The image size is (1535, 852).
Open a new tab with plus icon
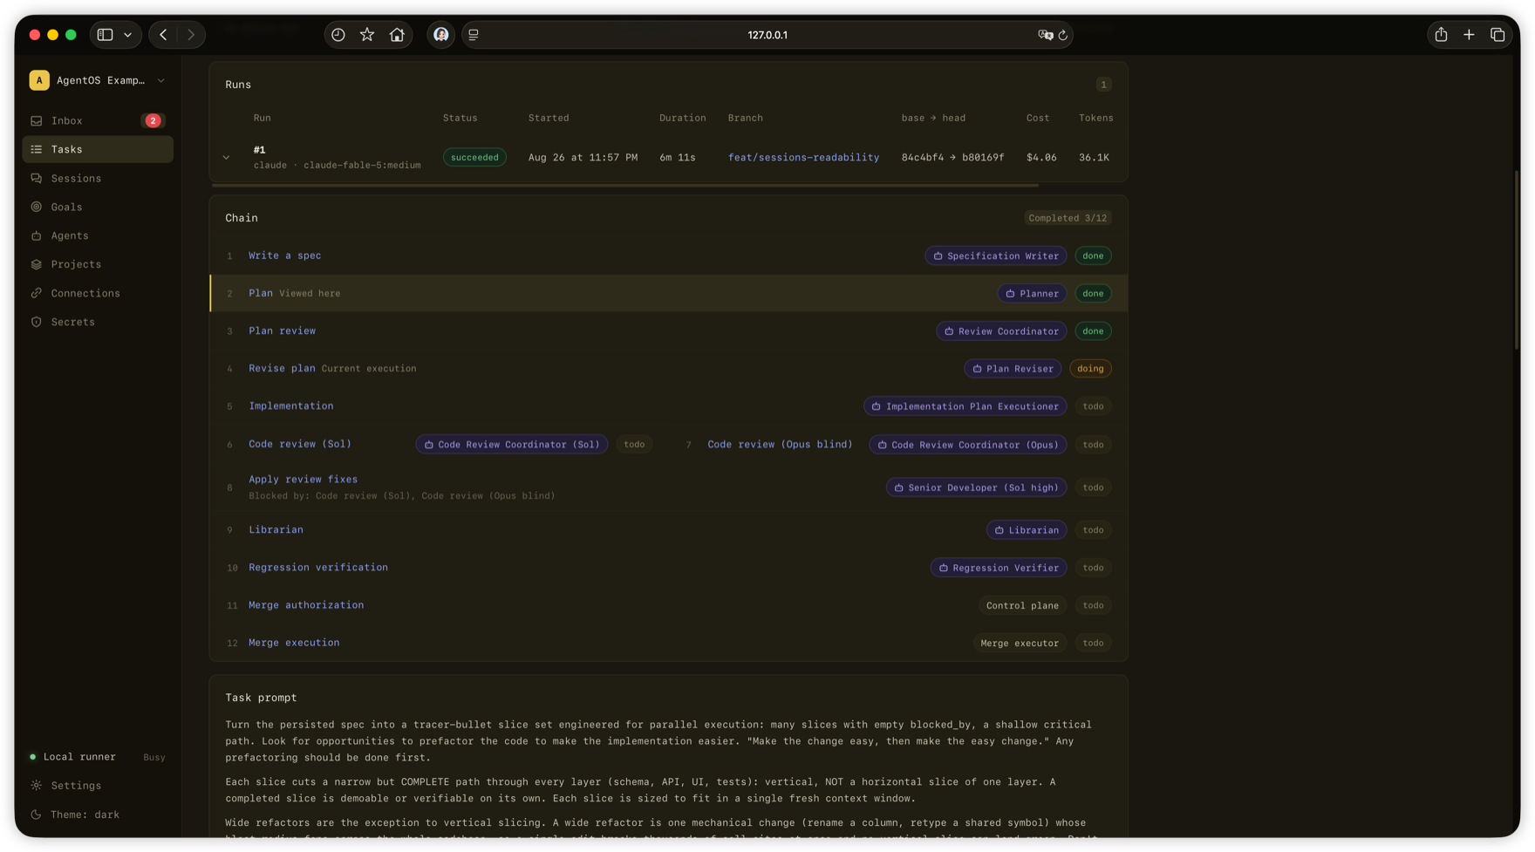tap(1469, 35)
